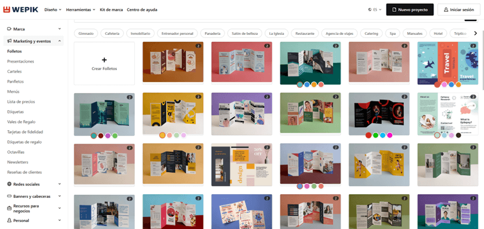Collapse the Marketing y eventos section
The image size is (484, 229).
[60, 41]
